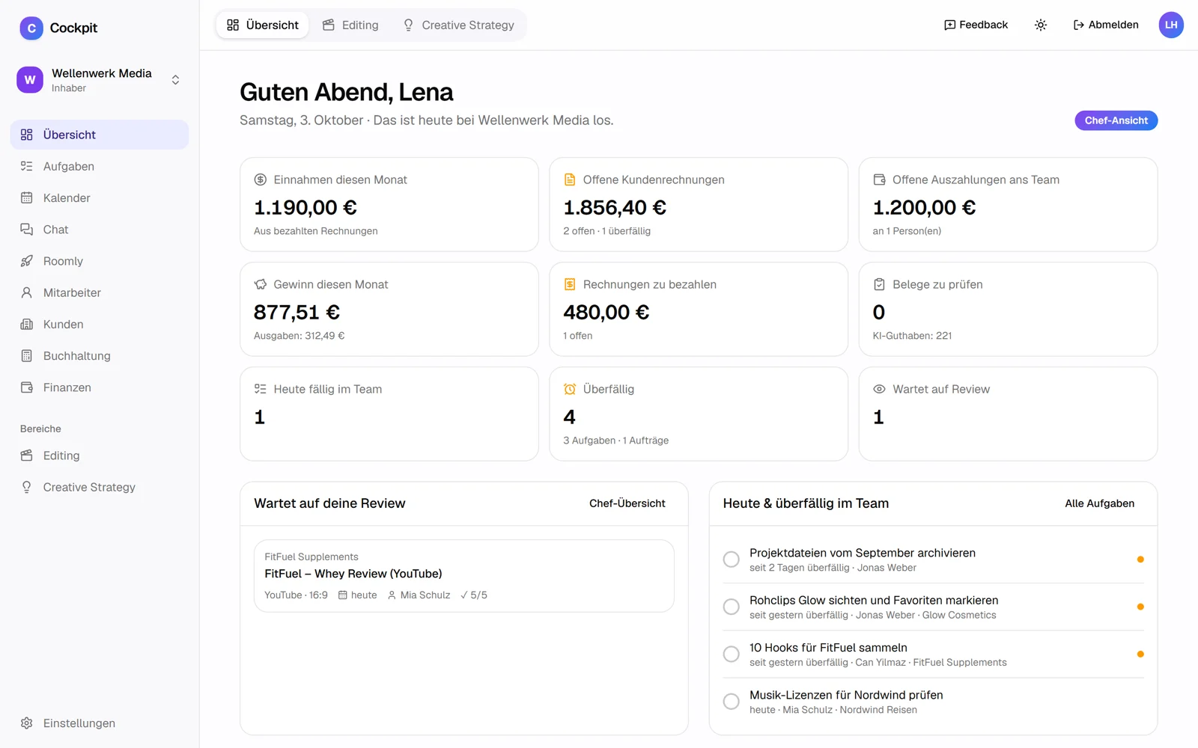Open the Alle Aufgaben link

pos(1099,503)
